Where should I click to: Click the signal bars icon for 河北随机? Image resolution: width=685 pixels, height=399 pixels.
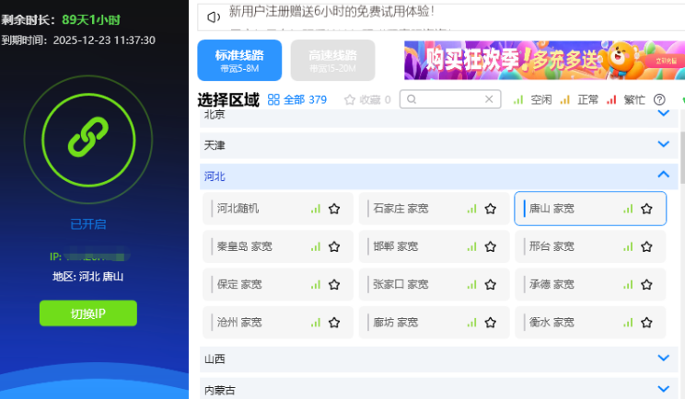click(316, 209)
